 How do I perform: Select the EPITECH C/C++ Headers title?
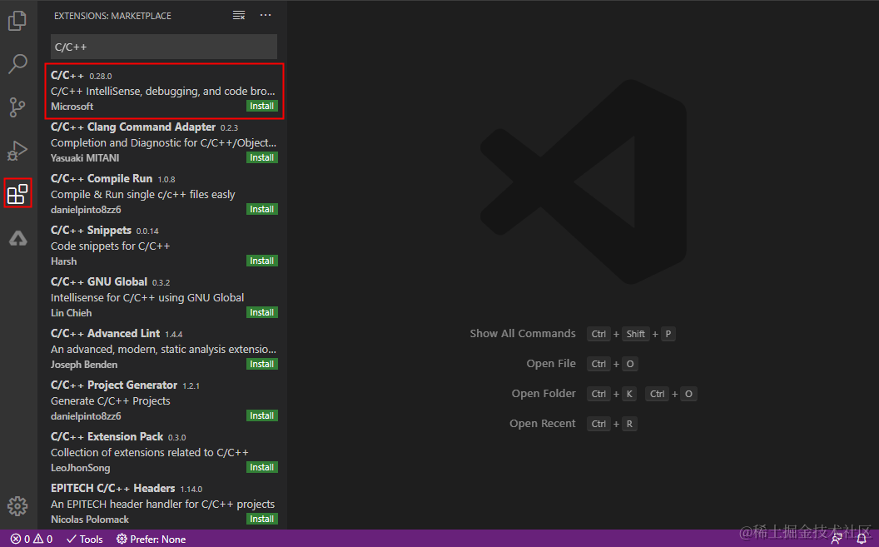112,488
